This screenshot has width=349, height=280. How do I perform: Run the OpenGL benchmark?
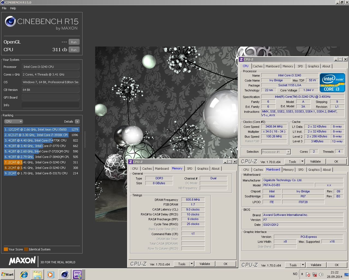point(74,42)
